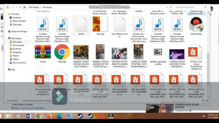Open Grupo en el hogar

coord(19,31)
